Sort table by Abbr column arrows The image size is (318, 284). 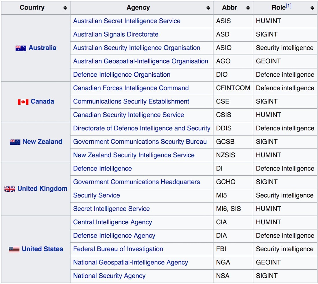(248, 8)
